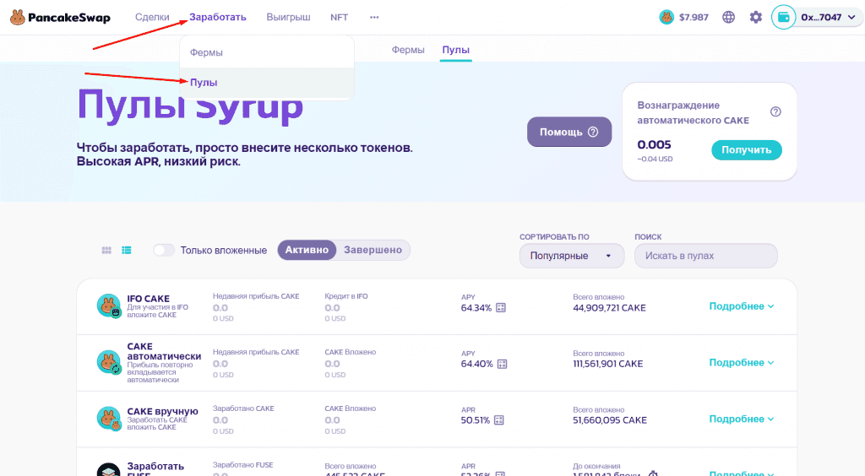Expand "Подробнее" for IFO CAKE pool

[x=742, y=306]
